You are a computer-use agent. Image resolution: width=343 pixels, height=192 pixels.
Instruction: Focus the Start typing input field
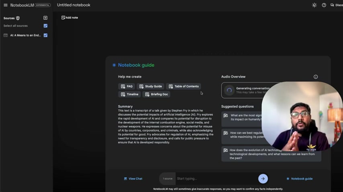(216, 179)
